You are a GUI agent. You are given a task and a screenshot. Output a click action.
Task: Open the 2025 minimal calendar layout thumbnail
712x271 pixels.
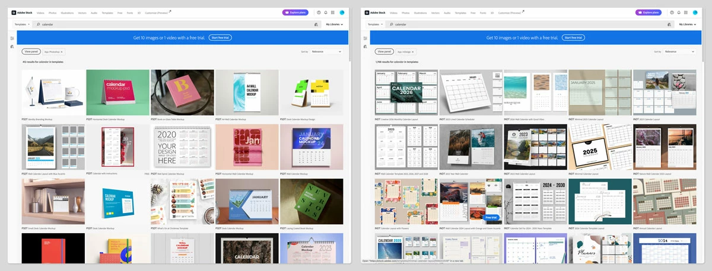point(600,147)
